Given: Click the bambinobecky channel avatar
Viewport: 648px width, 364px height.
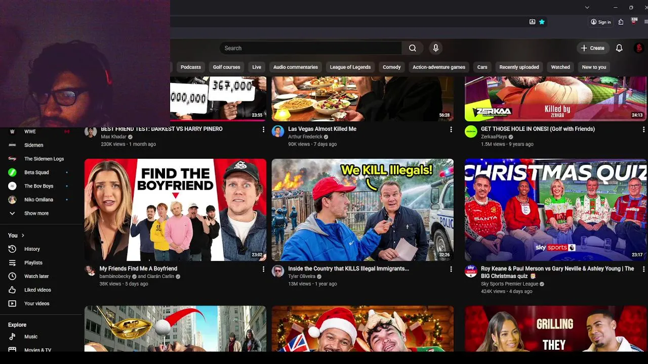Looking at the screenshot, I should (91, 271).
